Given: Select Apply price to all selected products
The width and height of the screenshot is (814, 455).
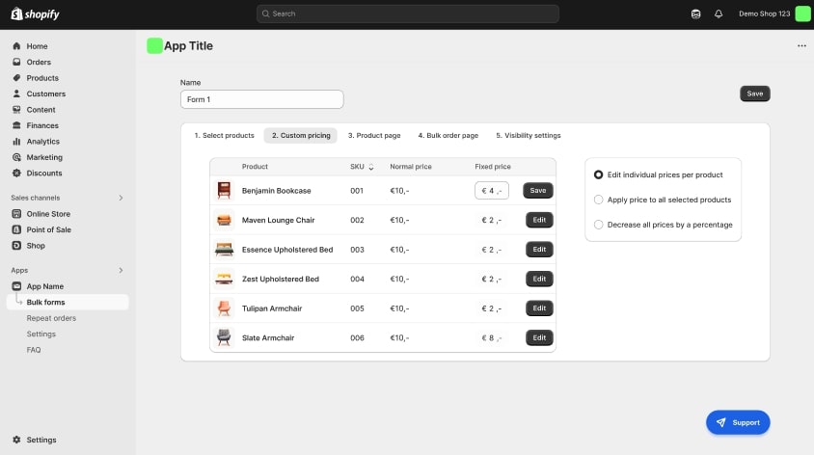Looking at the screenshot, I should click(x=599, y=200).
